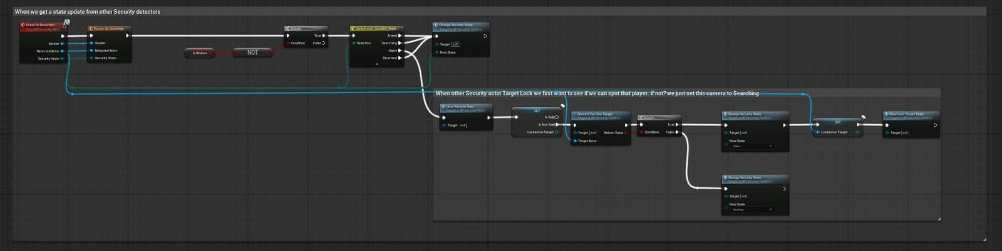Click the Selection input pin on Switch node

point(354,43)
